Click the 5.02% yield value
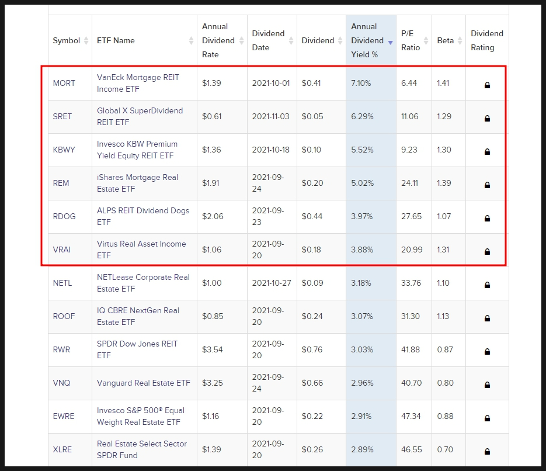Screen dimensions: 546x471 362,183
